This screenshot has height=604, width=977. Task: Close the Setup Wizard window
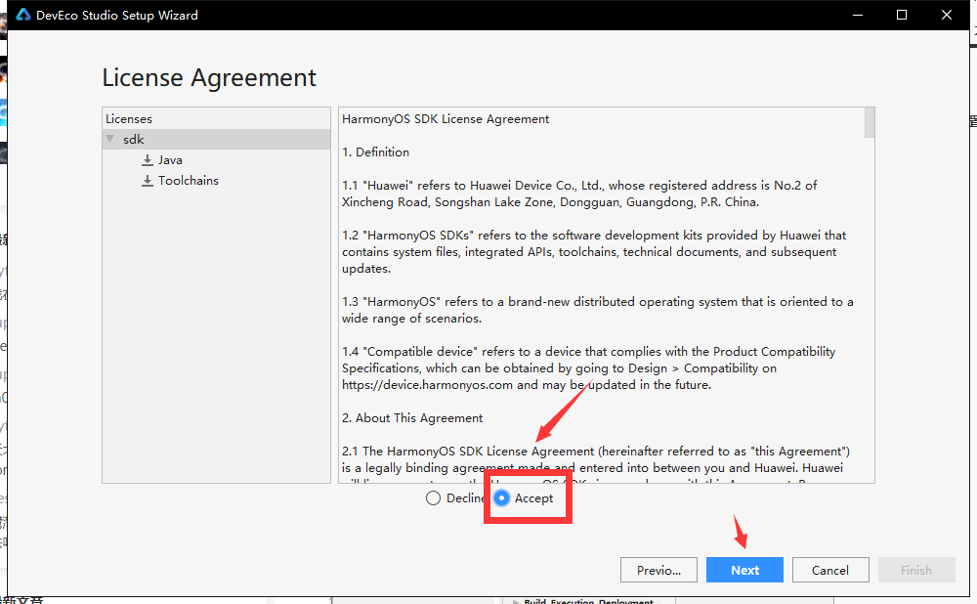[947, 15]
